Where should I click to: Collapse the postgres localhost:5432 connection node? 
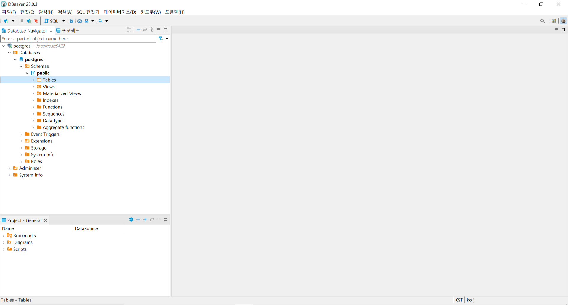tap(4, 46)
